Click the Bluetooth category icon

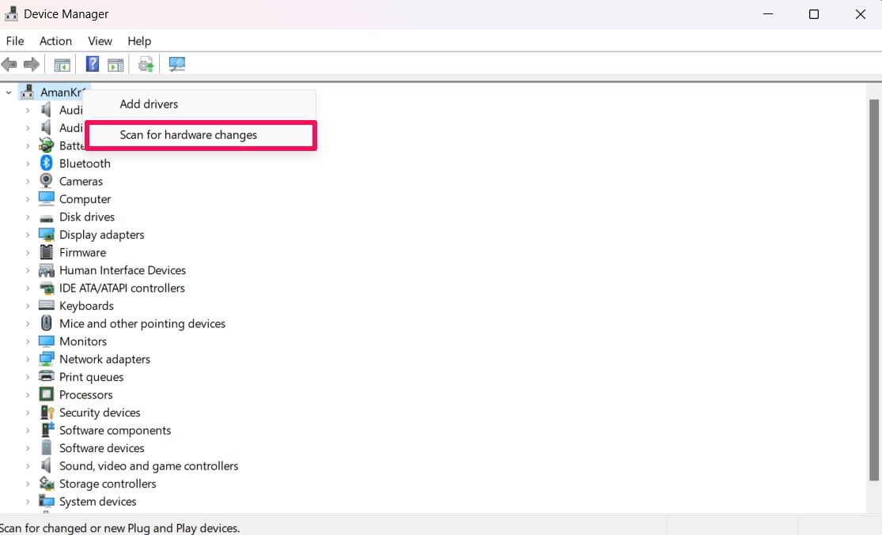(46, 163)
